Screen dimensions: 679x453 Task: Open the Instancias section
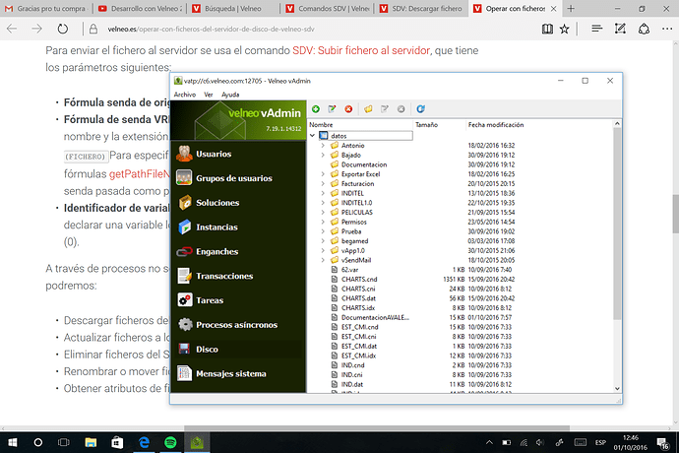(238, 227)
